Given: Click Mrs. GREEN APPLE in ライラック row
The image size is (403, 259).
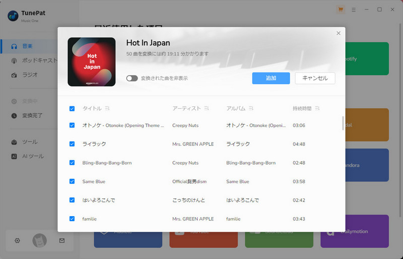Looking at the screenshot, I should point(193,144).
